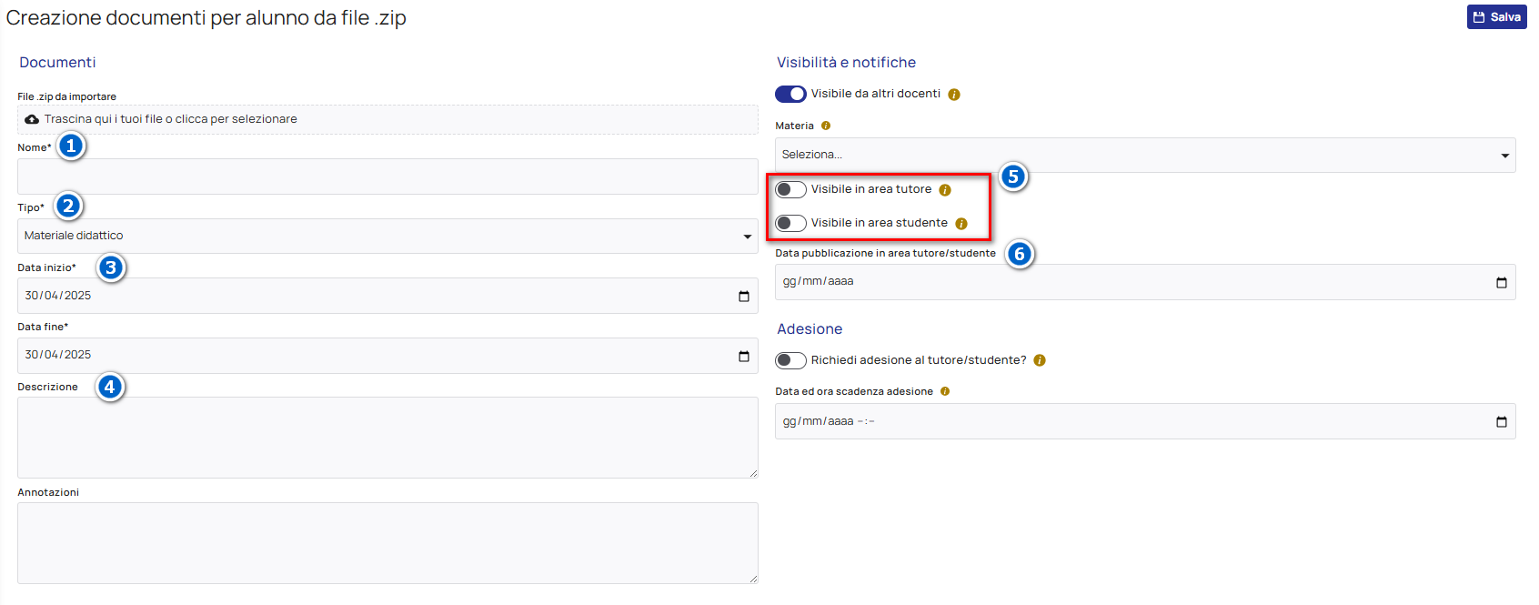Click the Adesione section heading
The image size is (1539, 605).
(x=810, y=329)
